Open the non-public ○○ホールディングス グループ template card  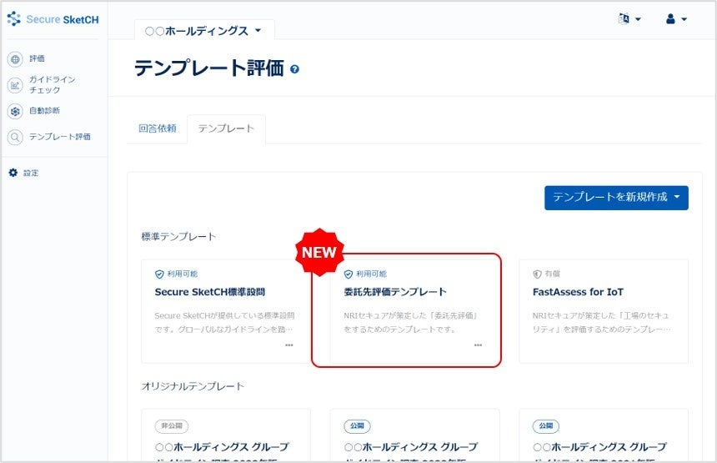point(226,435)
